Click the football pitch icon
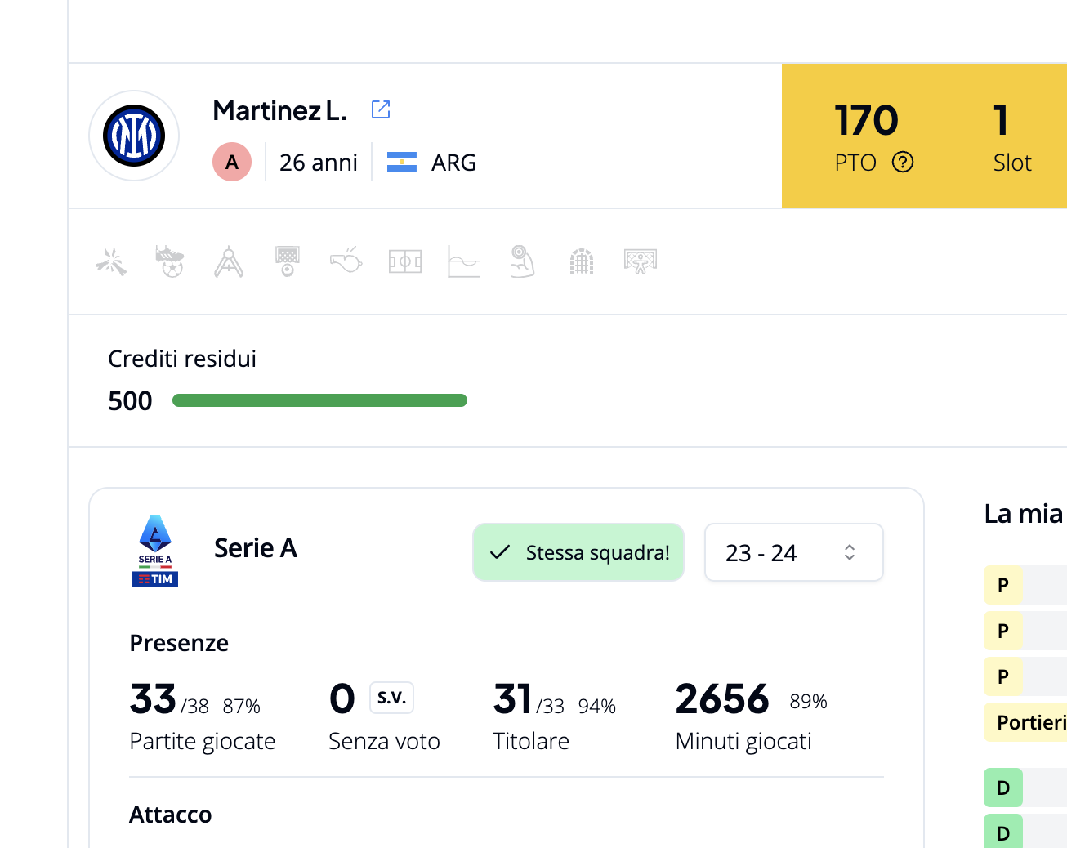The height and width of the screenshot is (848, 1067). coord(405,261)
